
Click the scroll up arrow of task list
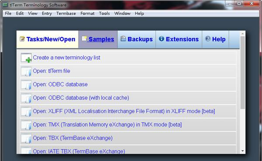tap(243, 34)
